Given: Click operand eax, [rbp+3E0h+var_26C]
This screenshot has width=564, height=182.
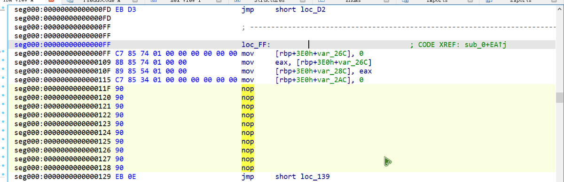Looking at the screenshot, I should click(323, 62).
